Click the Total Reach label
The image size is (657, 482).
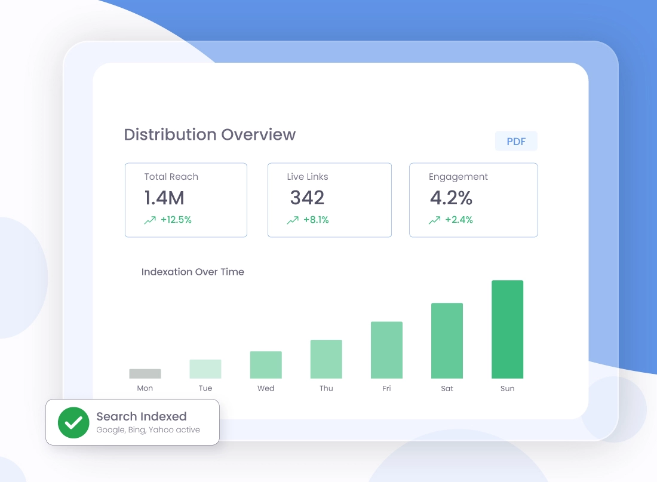[x=171, y=177]
